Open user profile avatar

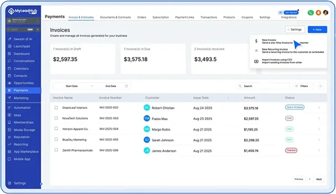[x=326, y=13]
